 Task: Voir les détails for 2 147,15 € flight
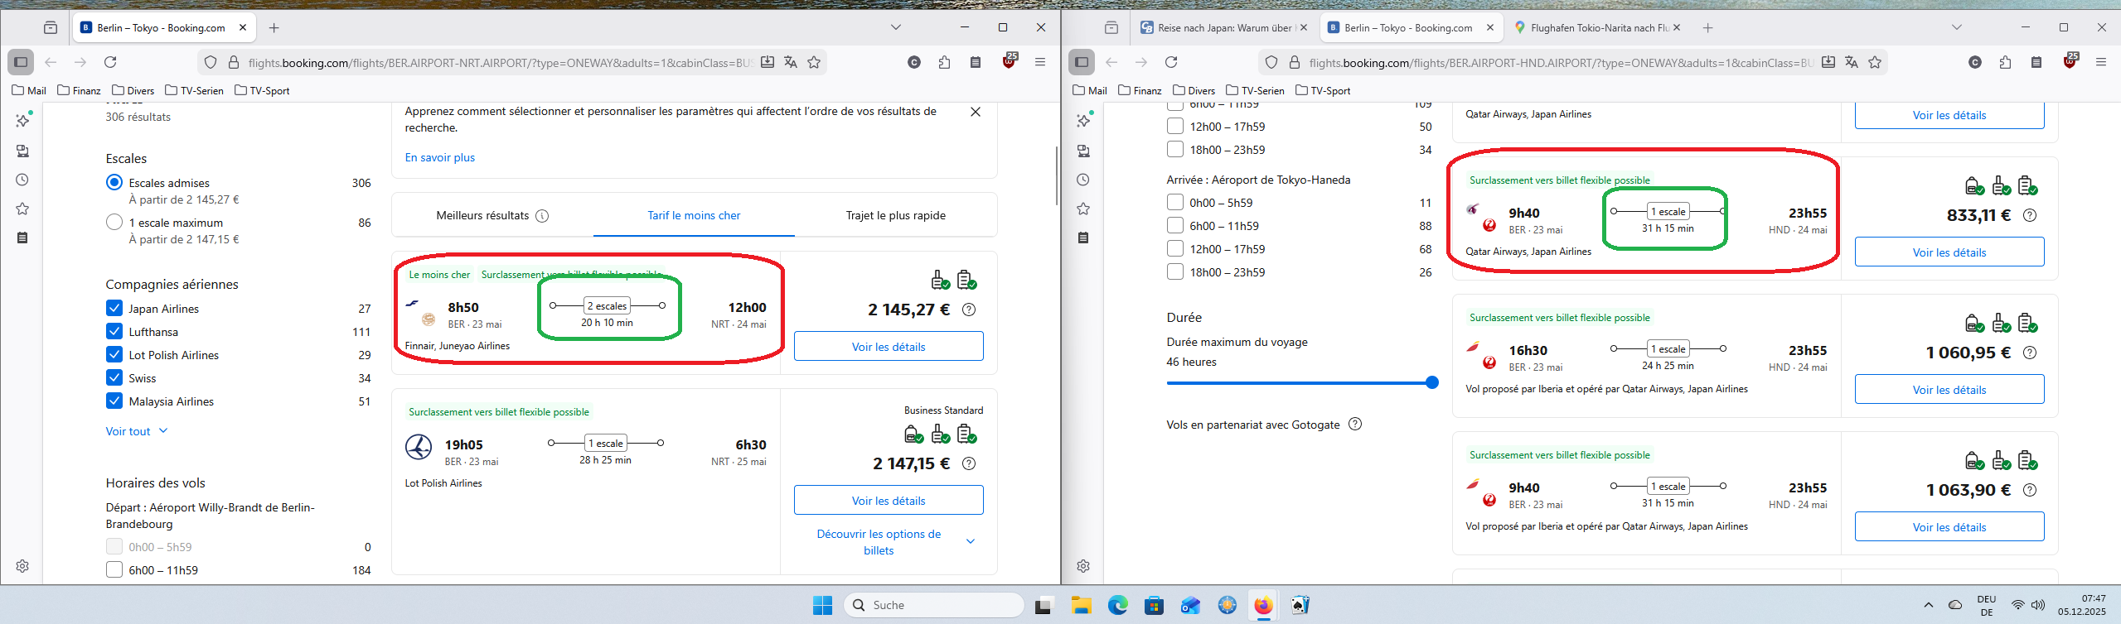889,501
